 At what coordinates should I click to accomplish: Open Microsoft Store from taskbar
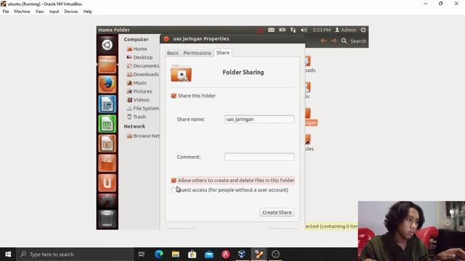[x=192, y=254]
